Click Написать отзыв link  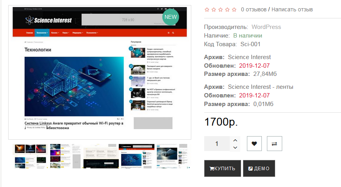pyautogui.click(x=292, y=9)
